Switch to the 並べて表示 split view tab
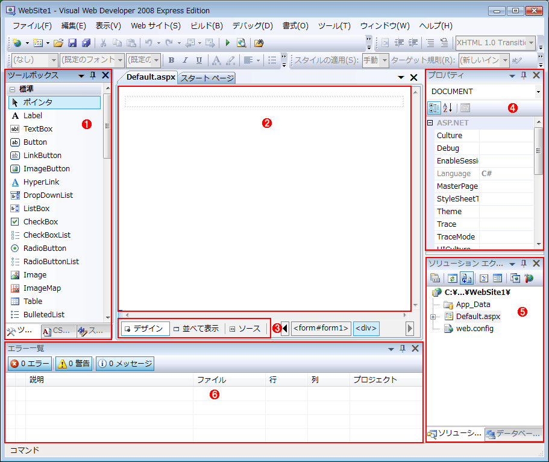This screenshot has width=549, height=462. (196, 329)
